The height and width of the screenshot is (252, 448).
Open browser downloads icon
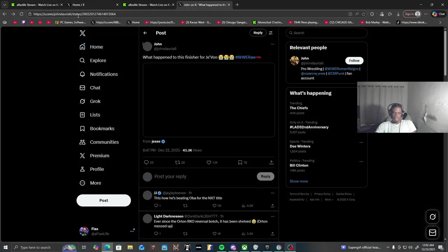click(398, 14)
